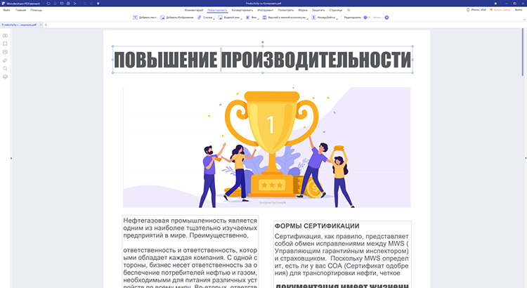Open the page thumbnails panel in sidebar
527x288 pixels.
[5, 36]
